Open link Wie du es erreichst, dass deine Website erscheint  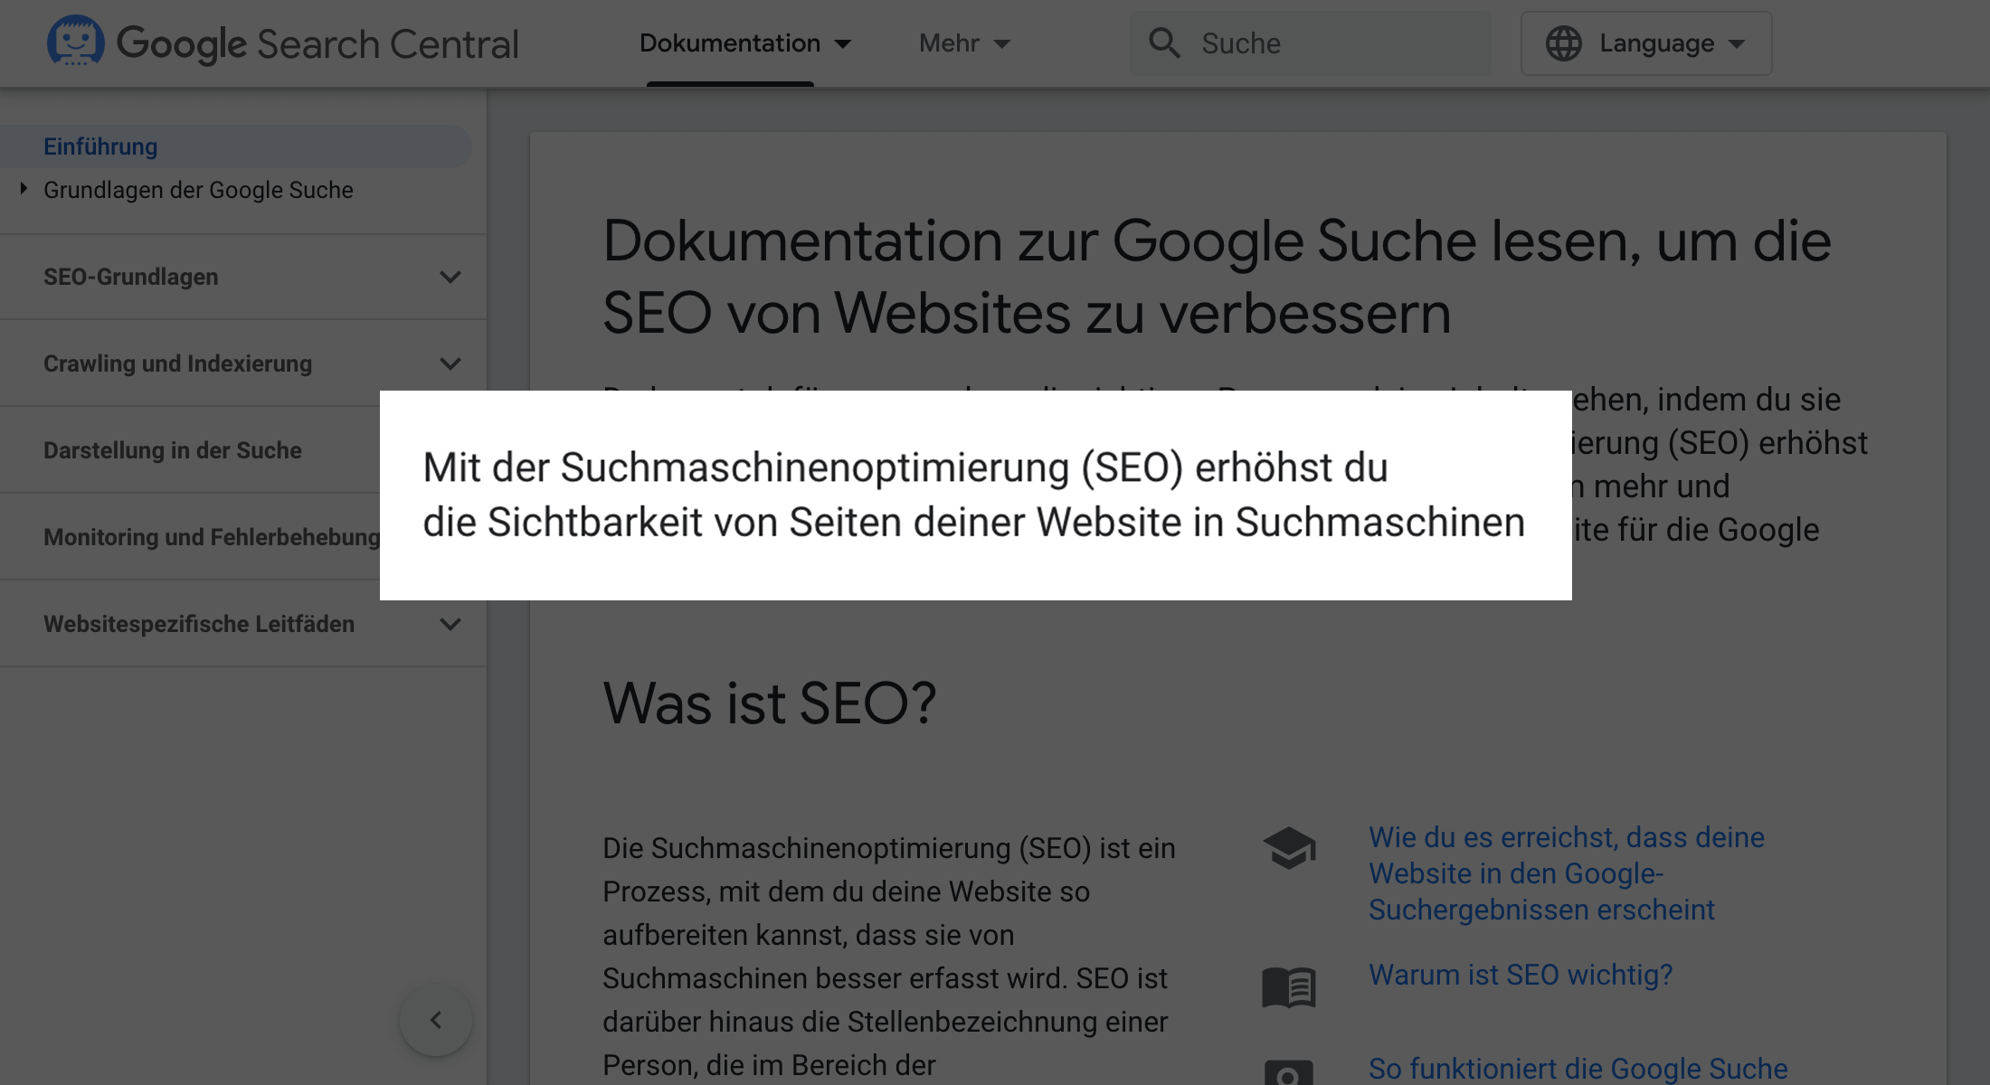(x=1565, y=873)
